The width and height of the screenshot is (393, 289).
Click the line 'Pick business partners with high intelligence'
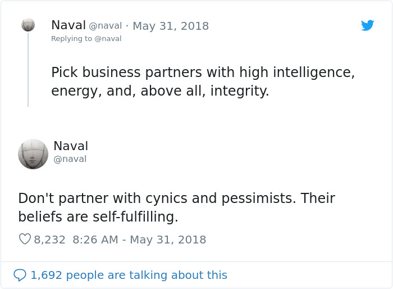pyautogui.click(x=203, y=73)
